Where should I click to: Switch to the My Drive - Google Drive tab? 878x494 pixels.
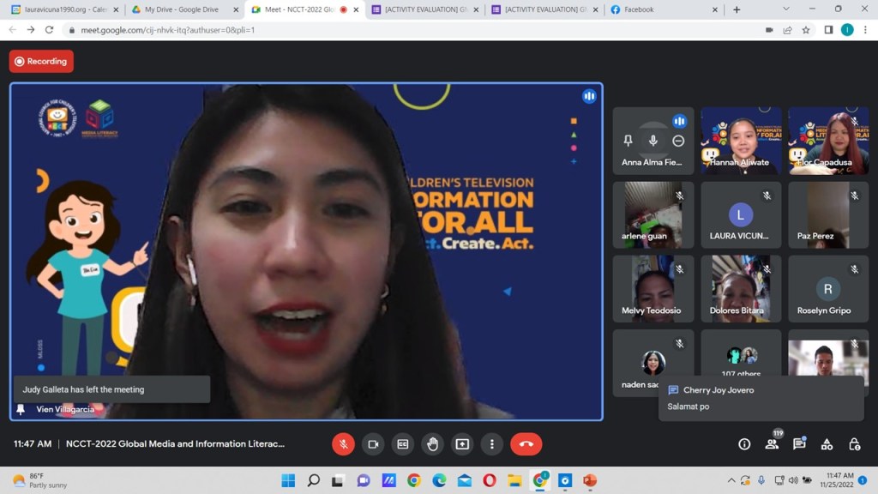[181, 9]
